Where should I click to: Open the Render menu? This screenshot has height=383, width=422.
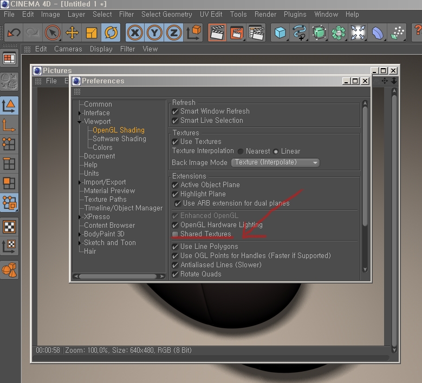(265, 14)
